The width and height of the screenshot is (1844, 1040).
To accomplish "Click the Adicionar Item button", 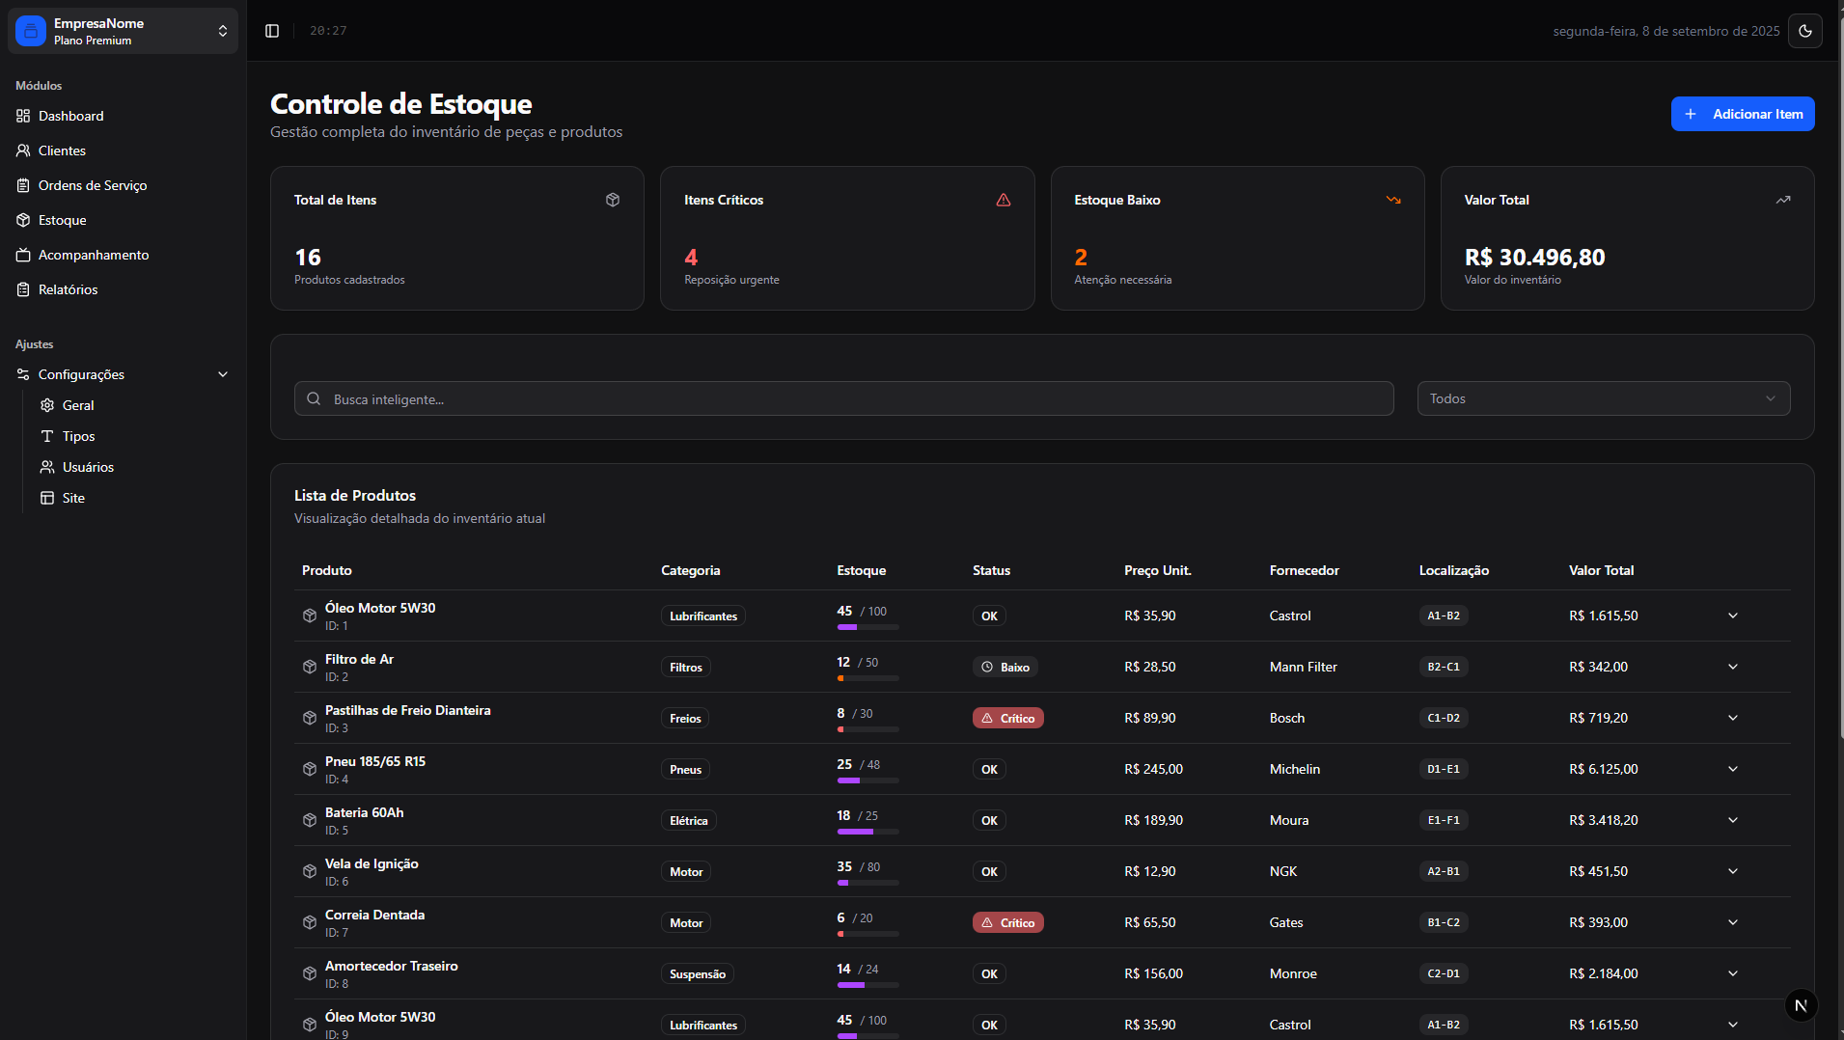I will [1743, 114].
